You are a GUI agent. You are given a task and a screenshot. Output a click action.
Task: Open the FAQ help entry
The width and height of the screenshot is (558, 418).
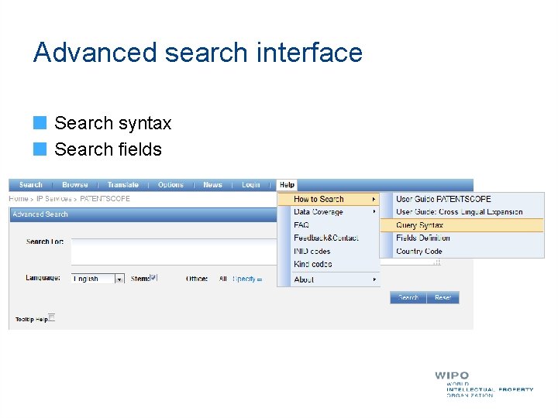click(x=301, y=225)
